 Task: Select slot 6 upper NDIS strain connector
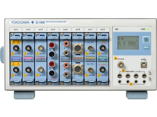(78, 48)
